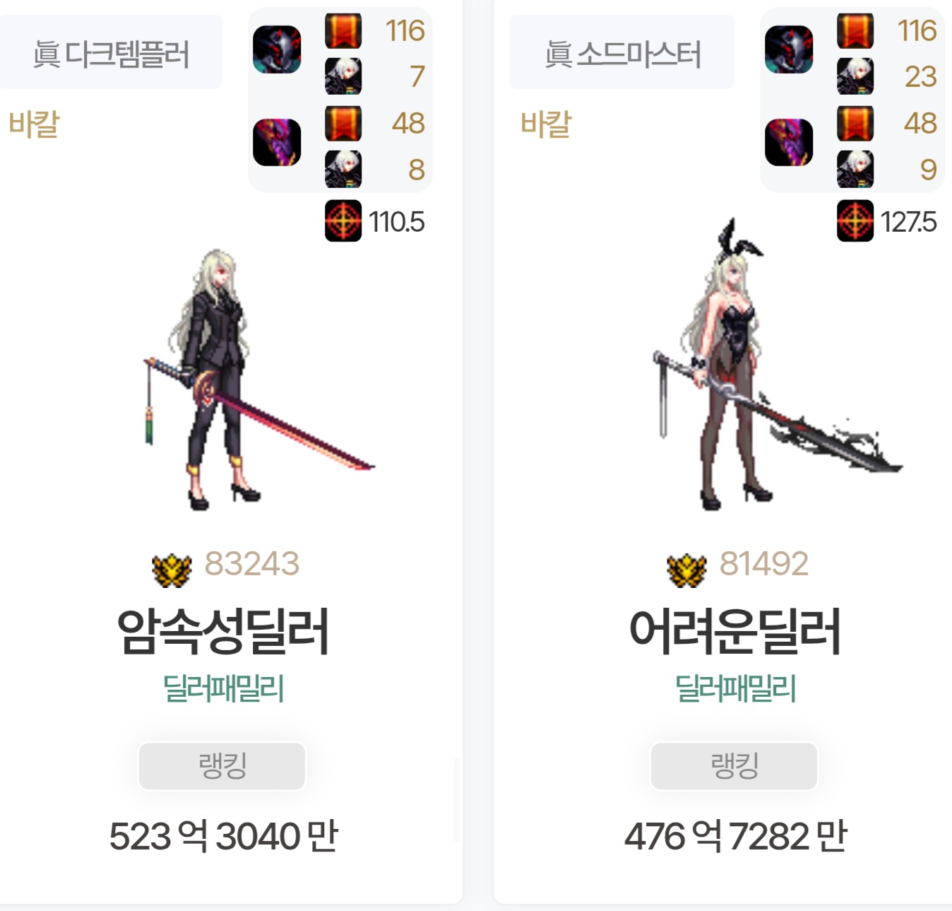Click the 어려운딜러 character name
Image resolution: width=952 pixels, height=911 pixels.
[735, 631]
